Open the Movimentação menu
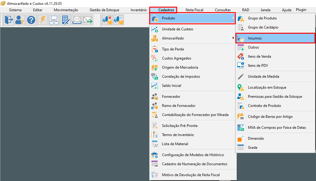The image size is (316, 181). pyautogui.click(x=66, y=10)
